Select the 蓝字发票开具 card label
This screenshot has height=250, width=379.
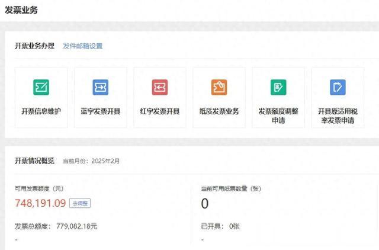(x=101, y=111)
